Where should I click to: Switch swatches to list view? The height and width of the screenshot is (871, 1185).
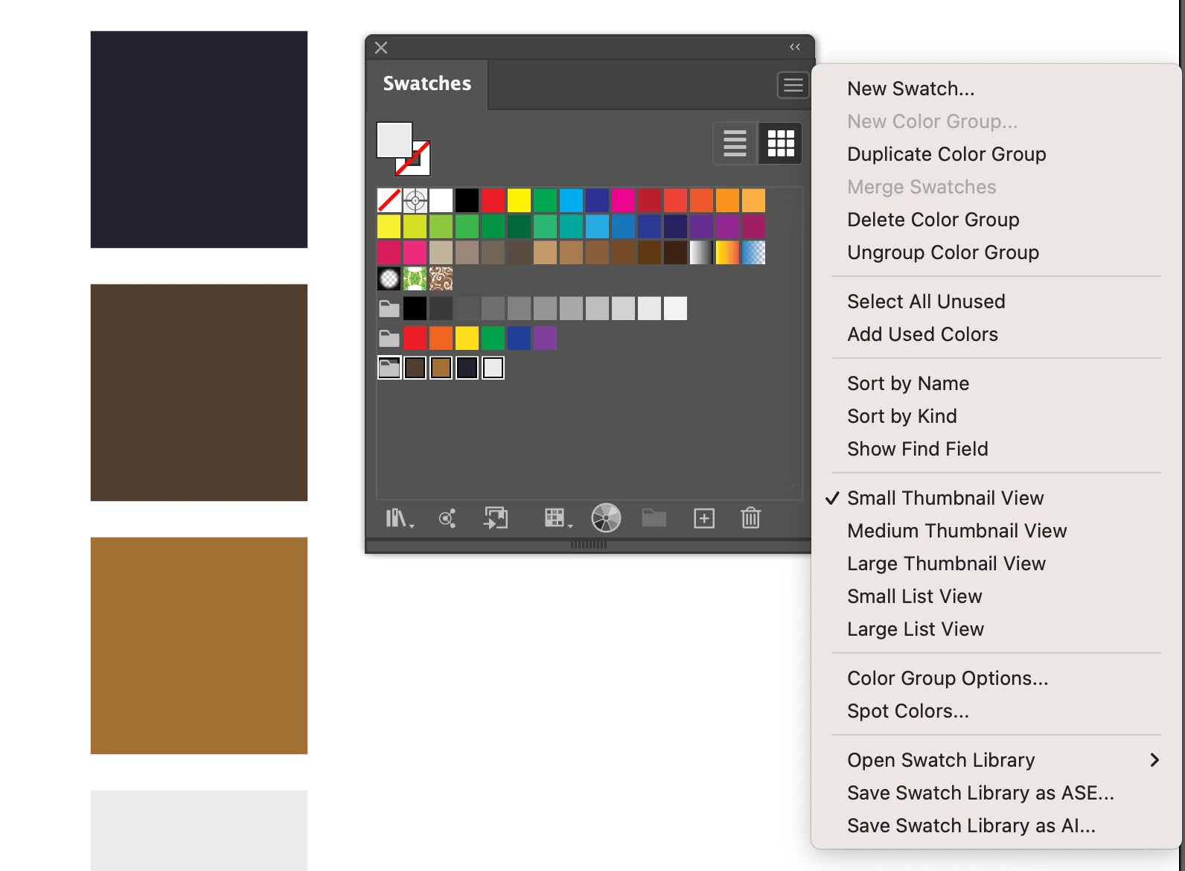(735, 143)
